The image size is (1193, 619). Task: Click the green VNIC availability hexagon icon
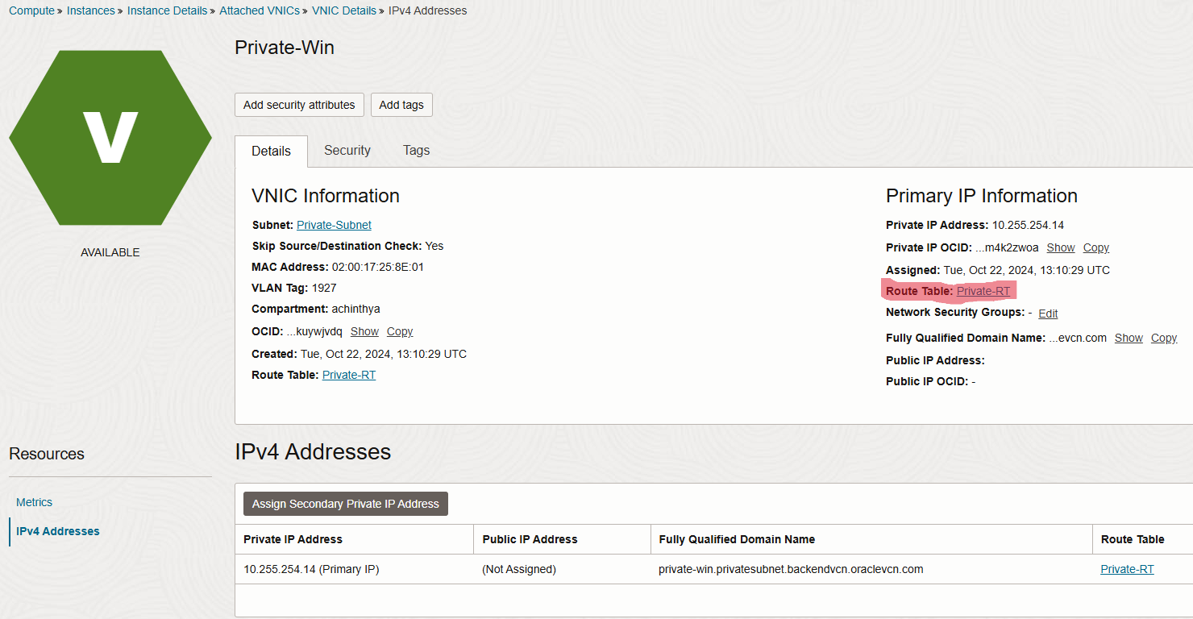coord(110,137)
